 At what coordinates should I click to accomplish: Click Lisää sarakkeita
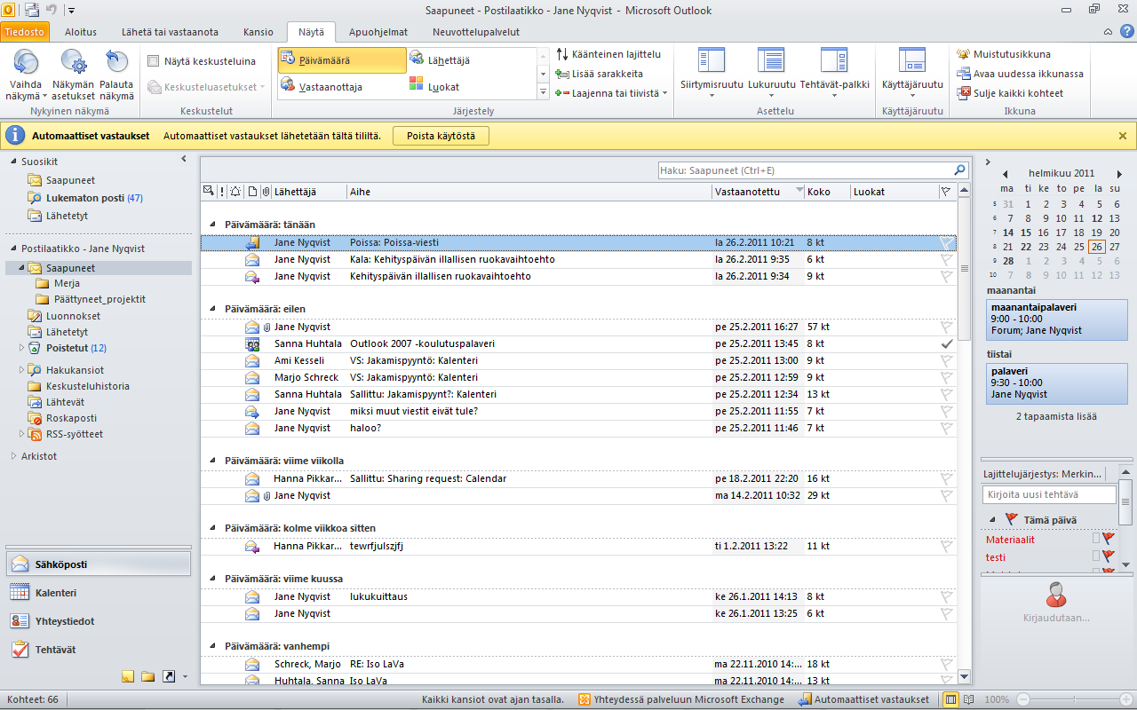(x=600, y=74)
